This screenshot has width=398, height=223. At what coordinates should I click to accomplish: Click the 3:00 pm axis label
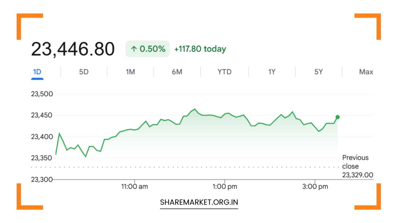(x=316, y=186)
